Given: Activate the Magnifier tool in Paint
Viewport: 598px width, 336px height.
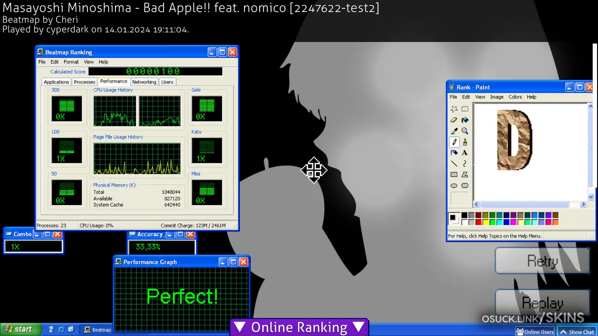Looking at the screenshot, I should [465, 131].
